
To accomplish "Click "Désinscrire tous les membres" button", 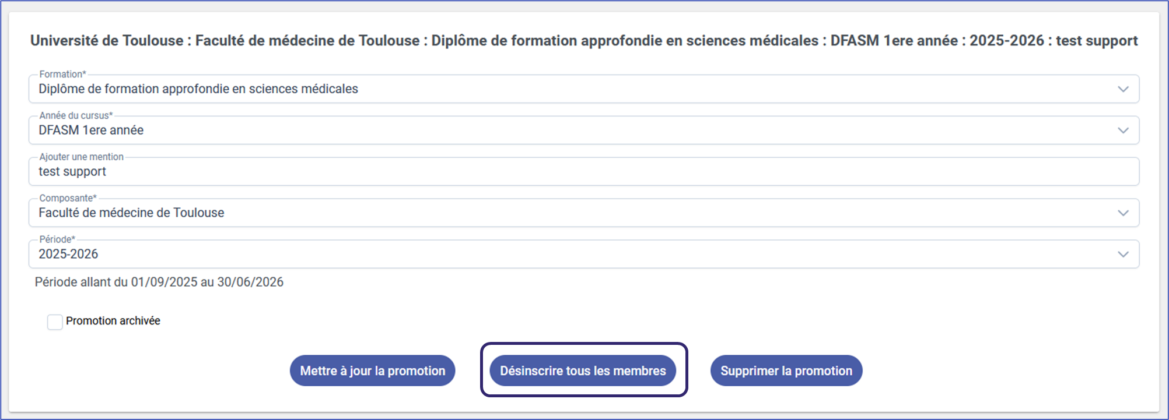I will pyautogui.click(x=583, y=371).
